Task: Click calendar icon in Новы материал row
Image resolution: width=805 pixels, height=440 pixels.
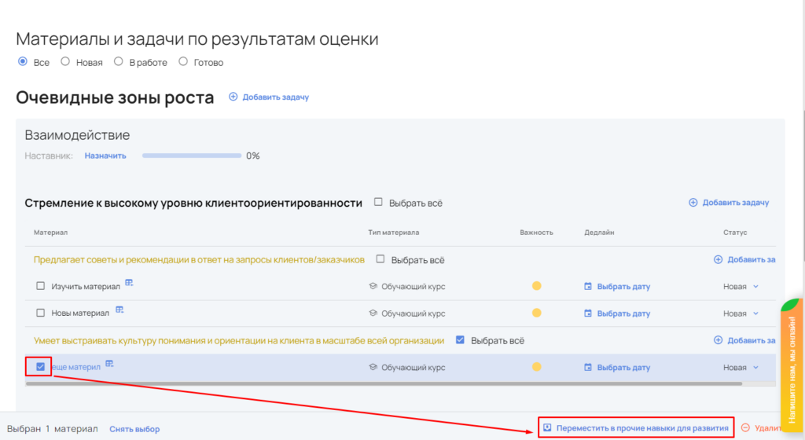Action: (x=588, y=313)
